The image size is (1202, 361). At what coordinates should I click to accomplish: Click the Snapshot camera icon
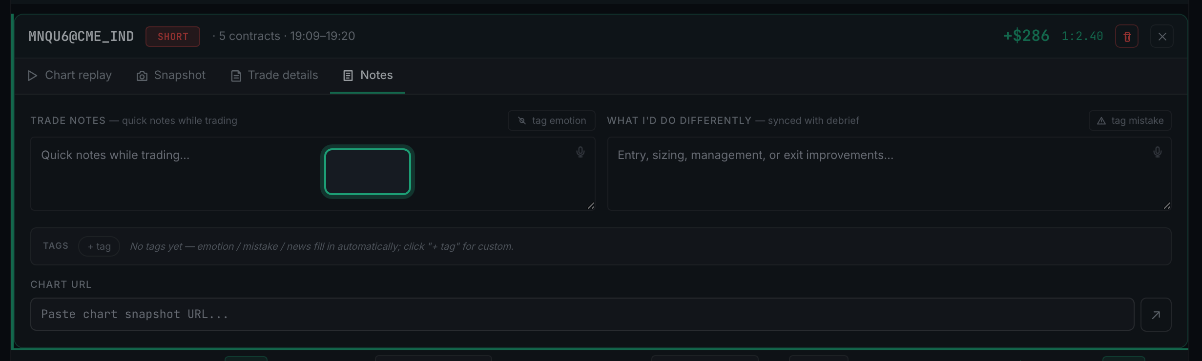[142, 76]
